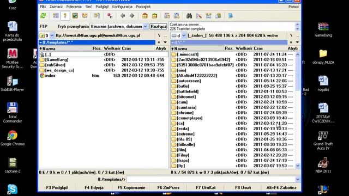
Task: Click the red ball toolbar icon
Action: point(110,16)
